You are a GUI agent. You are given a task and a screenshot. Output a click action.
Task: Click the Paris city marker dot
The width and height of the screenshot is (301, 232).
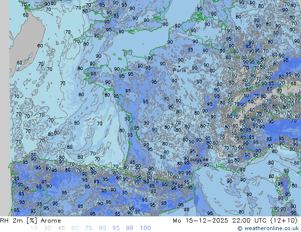tap(179, 66)
